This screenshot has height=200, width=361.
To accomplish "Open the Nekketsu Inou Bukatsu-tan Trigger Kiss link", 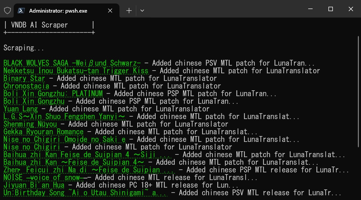I will [x=76, y=71].
